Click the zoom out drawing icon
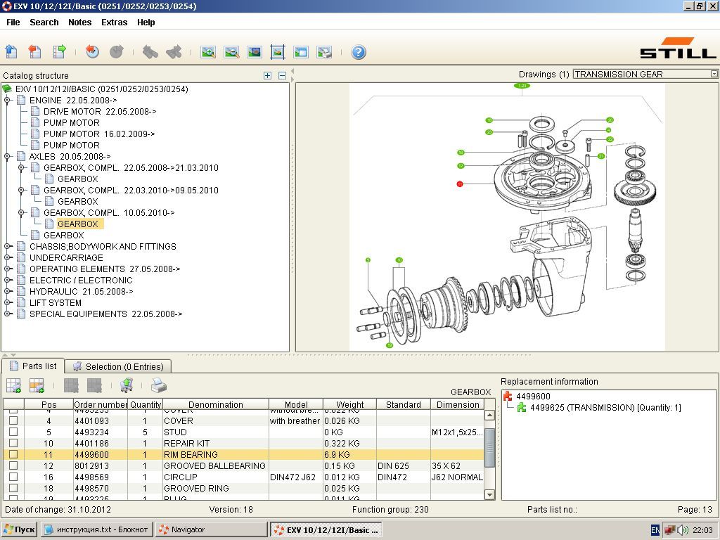 (x=231, y=52)
